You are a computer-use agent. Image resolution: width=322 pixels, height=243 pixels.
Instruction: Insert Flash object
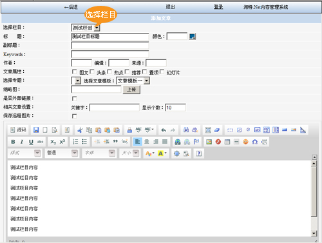click(x=218, y=142)
